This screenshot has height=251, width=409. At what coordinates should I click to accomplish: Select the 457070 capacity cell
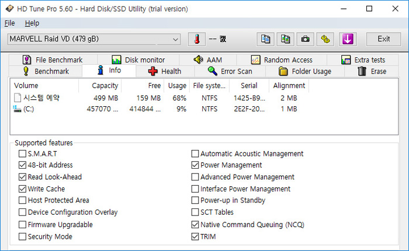[x=102, y=109]
